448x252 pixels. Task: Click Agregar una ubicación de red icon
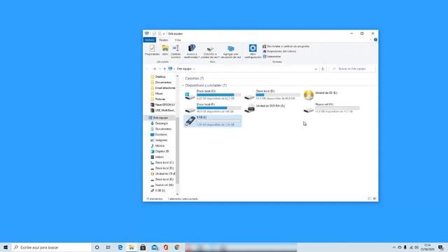coord(230,48)
